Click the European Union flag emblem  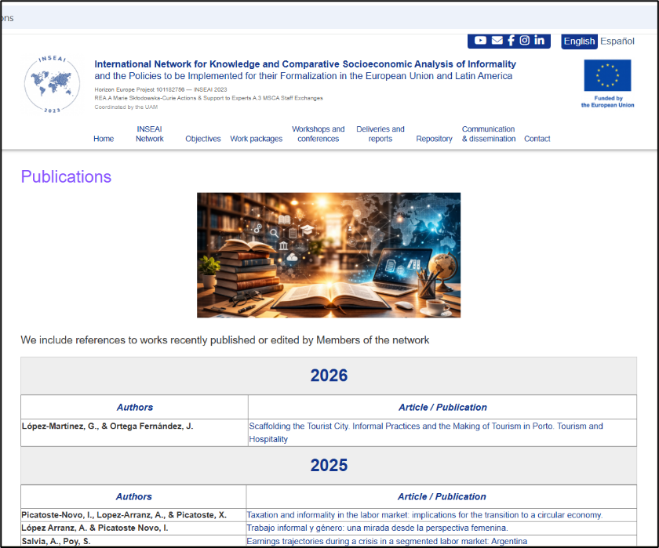coord(606,76)
